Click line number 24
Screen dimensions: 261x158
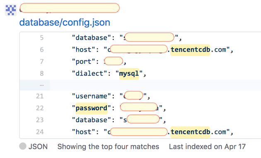pos(40,132)
